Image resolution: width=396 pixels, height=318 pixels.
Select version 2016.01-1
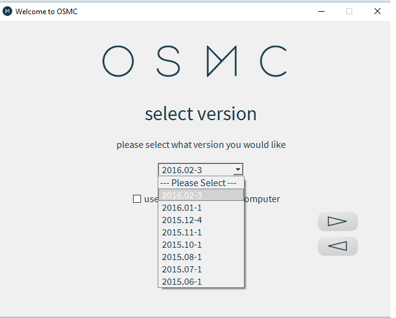pyautogui.click(x=182, y=208)
